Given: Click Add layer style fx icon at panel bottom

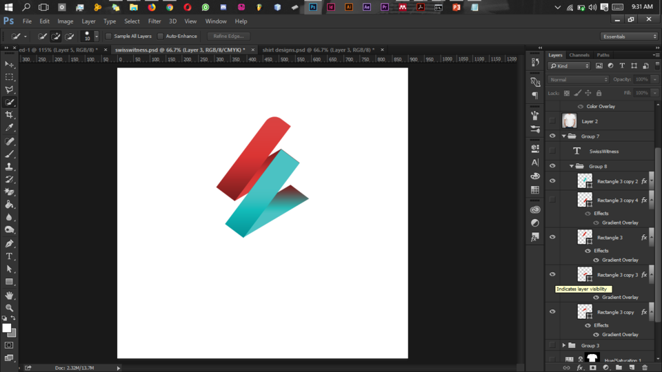Looking at the screenshot, I should 580,368.
